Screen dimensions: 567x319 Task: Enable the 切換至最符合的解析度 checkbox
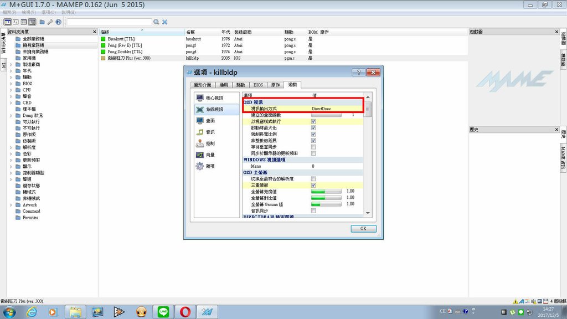coord(313,179)
